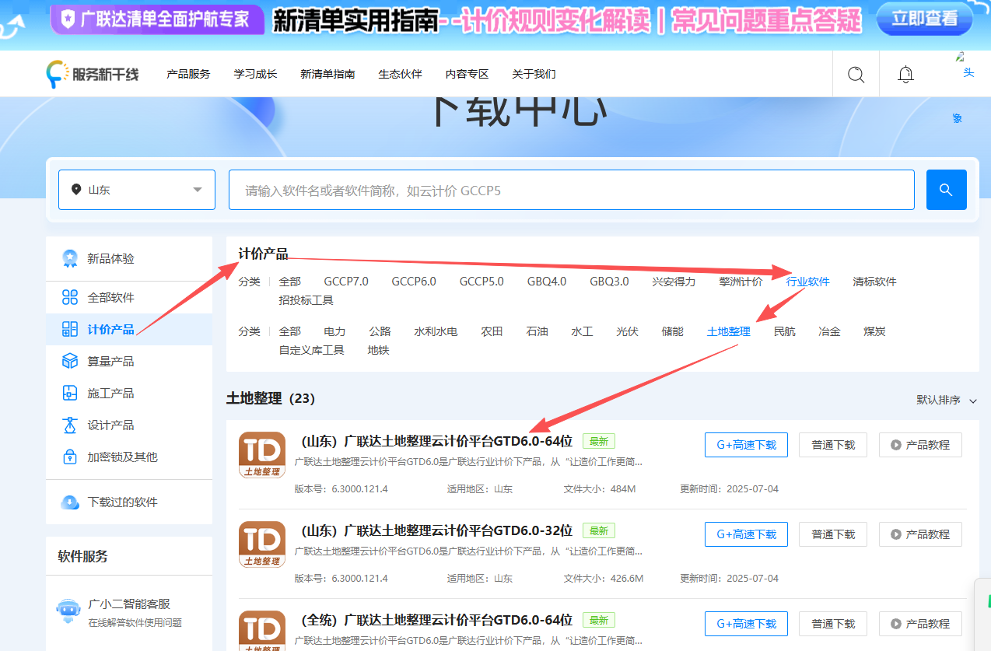Select the 算量产品 sidebar icon
This screenshot has height=651, width=991.
pos(72,361)
